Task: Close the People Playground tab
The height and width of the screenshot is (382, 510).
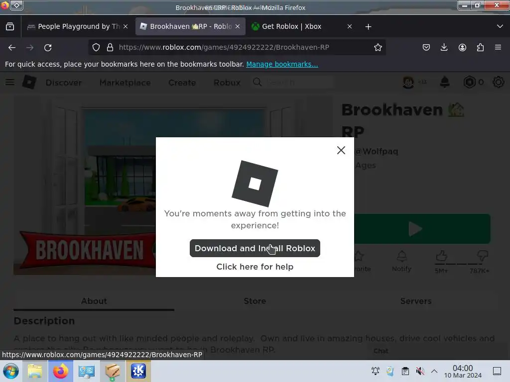Action: 126,26
